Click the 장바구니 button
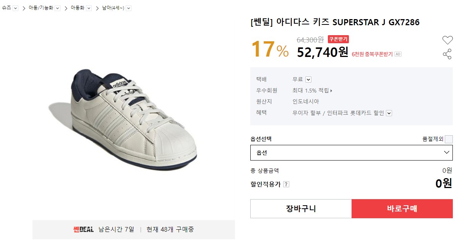Screen dimensions: 462x245 (x=301, y=209)
